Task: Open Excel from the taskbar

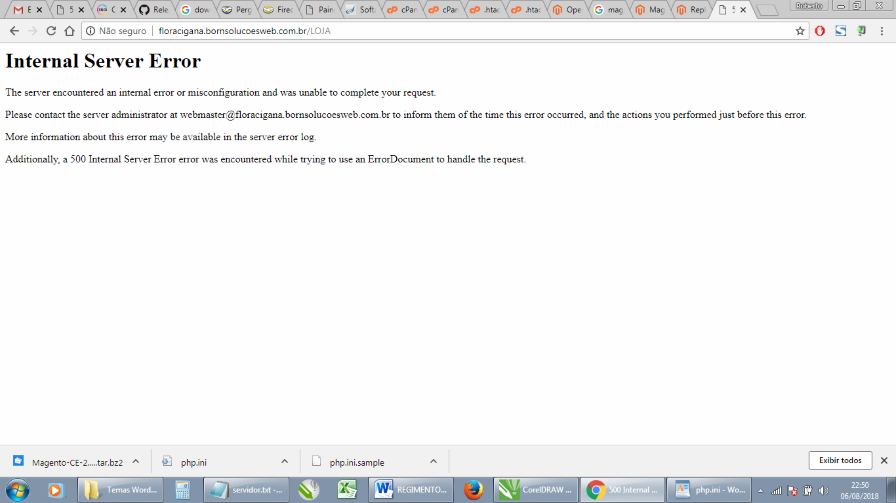Action: click(347, 490)
